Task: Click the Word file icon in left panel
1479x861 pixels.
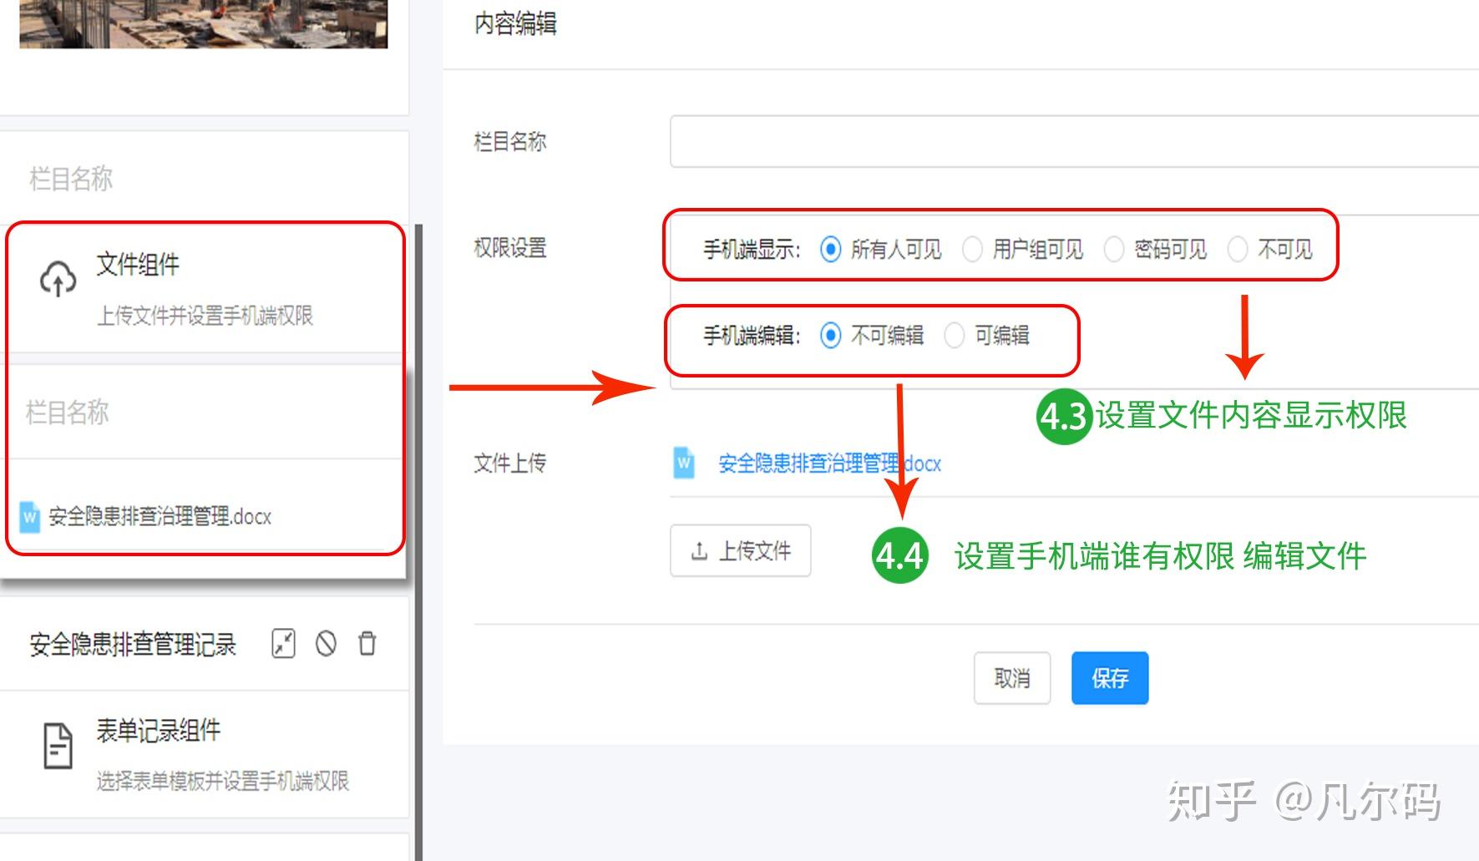Action: click(29, 517)
